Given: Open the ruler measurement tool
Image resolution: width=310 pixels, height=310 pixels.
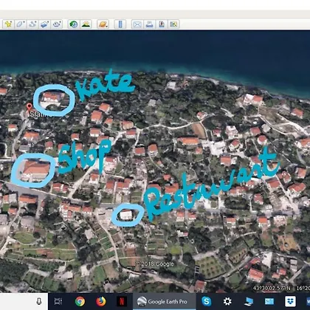Looking at the screenshot, I should [x=120, y=24].
